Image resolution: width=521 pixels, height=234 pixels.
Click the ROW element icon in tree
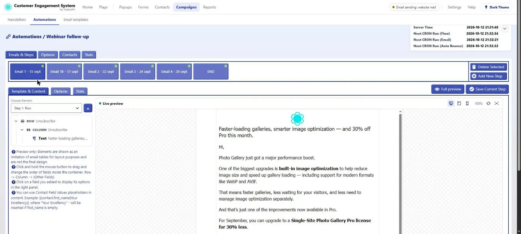click(x=23, y=121)
